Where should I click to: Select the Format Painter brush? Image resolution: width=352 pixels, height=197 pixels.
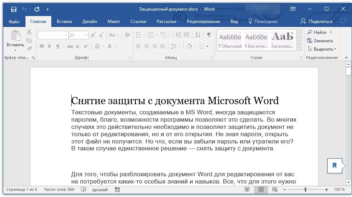[x=29, y=48]
